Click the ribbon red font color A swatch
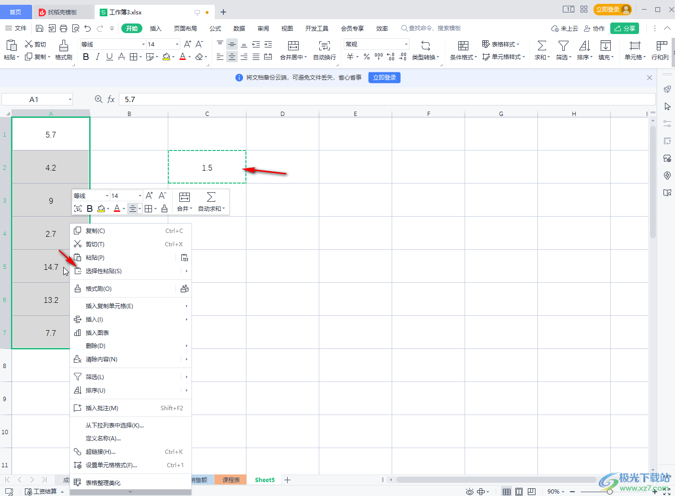 183,57
